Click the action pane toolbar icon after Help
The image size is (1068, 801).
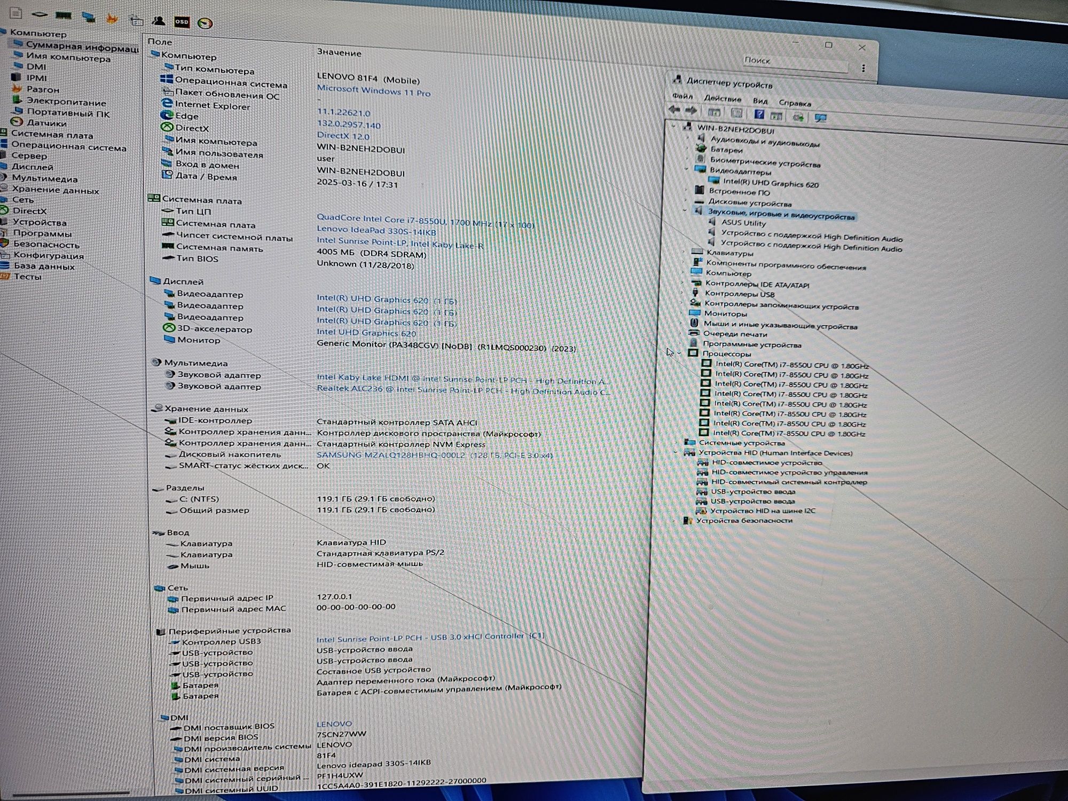[776, 115]
